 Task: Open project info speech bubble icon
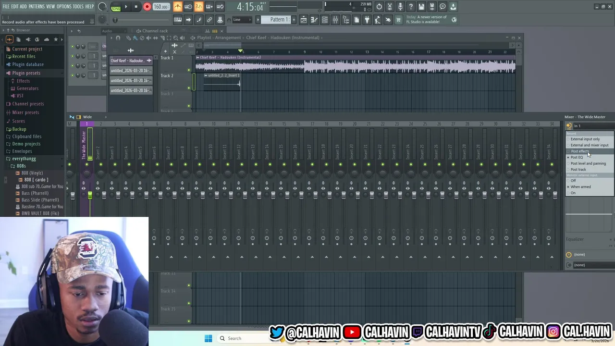tap(443, 7)
